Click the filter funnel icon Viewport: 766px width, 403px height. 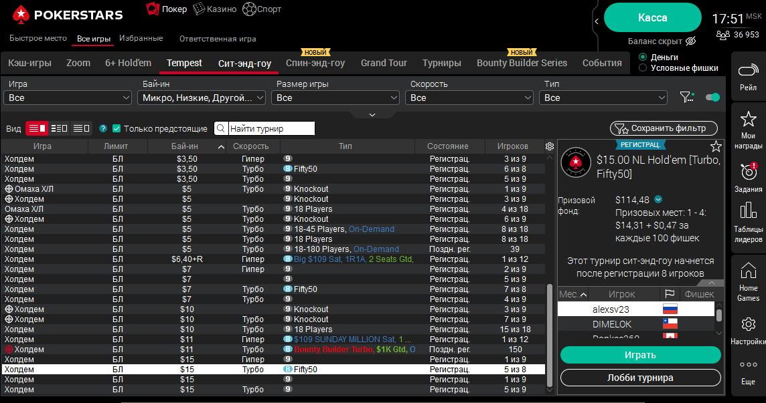pyautogui.click(x=686, y=97)
